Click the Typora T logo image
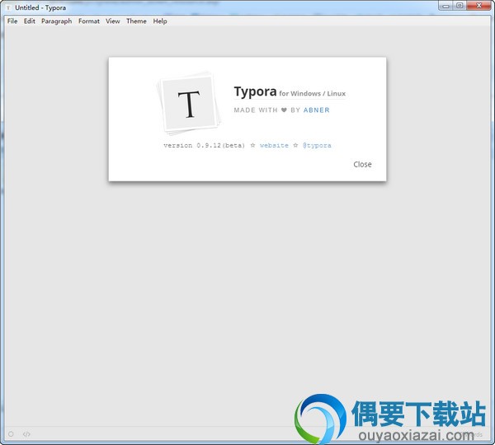The image size is (495, 445). click(x=188, y=103)
